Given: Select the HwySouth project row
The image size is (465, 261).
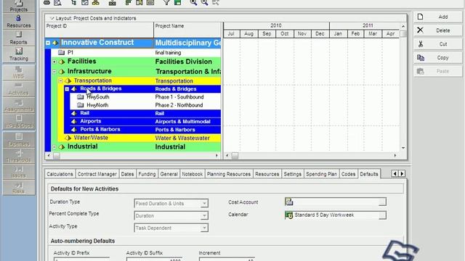Looking at the screenshot, I should pyautogui.click(x=145, y=97).
